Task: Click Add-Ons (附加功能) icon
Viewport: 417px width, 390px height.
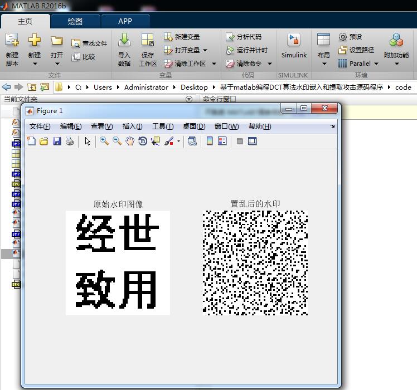Action: click(396, 40)
